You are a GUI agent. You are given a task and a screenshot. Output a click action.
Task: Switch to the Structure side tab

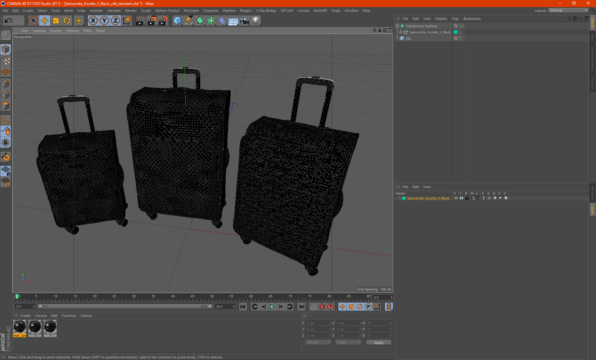592,83
